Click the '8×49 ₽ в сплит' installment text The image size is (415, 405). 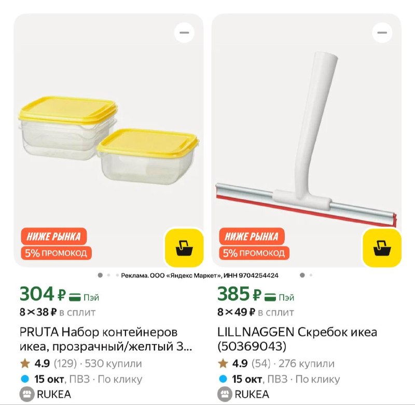[x=255, y=312]
